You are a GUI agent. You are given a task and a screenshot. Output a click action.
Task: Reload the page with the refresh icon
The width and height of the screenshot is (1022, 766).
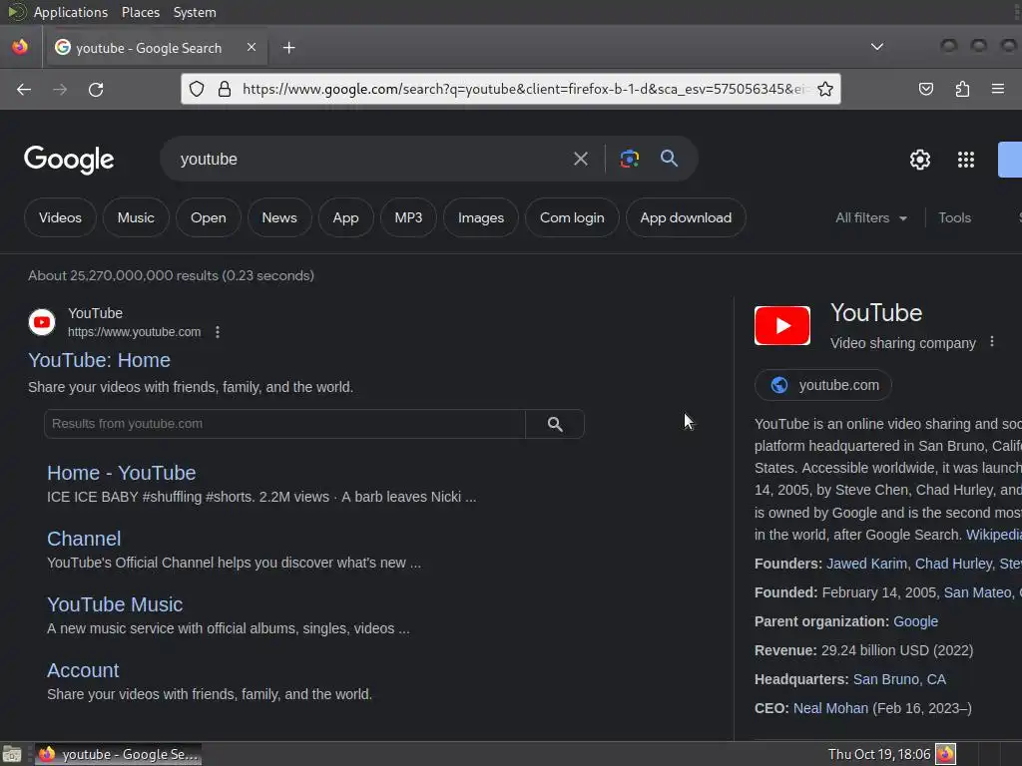click(x=96, y=89)
